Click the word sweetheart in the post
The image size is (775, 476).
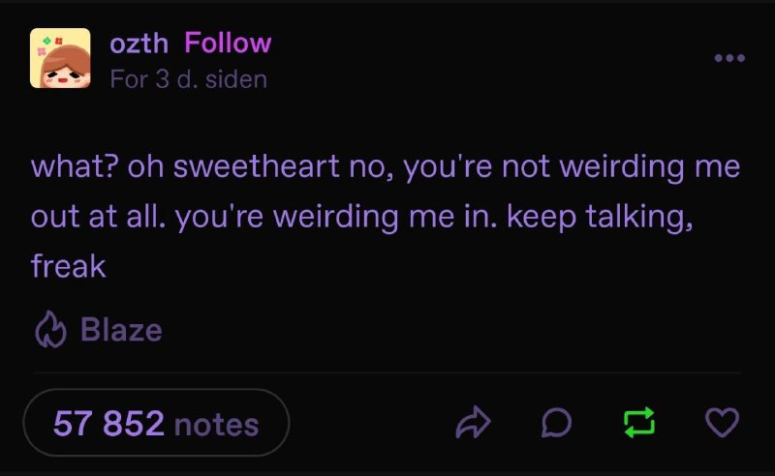256,165
